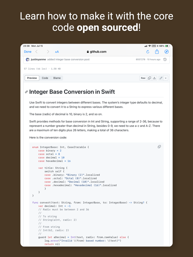Select the Preview tab
Viewport: 193px width, 257px height.
click(32, 78)
